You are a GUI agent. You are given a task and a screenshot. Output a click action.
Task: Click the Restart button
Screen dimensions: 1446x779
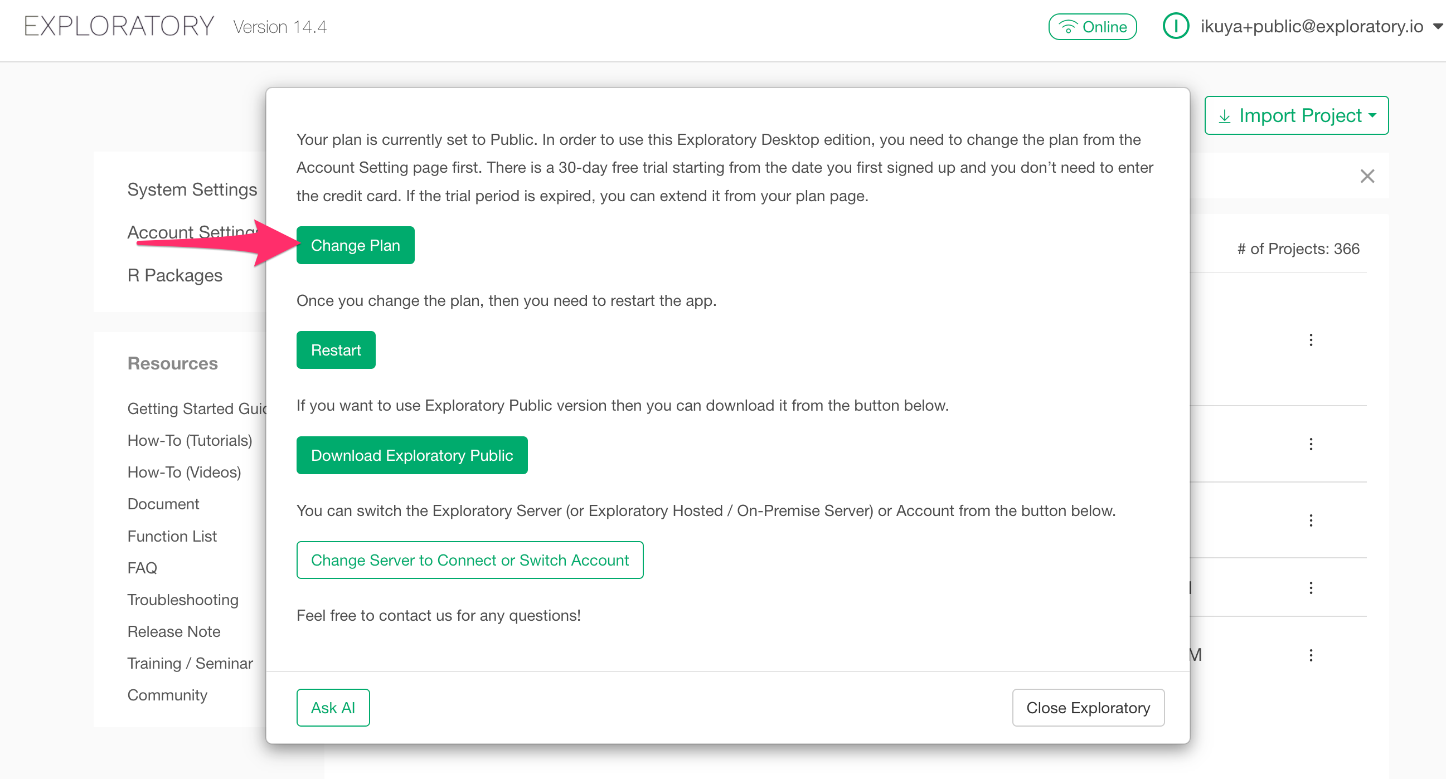click(336, 350)
